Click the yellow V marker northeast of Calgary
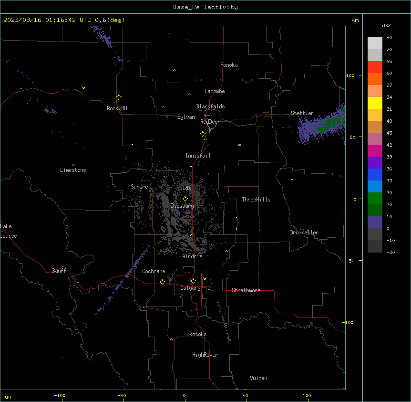This screenshot has height=402, width=411. 205,279
